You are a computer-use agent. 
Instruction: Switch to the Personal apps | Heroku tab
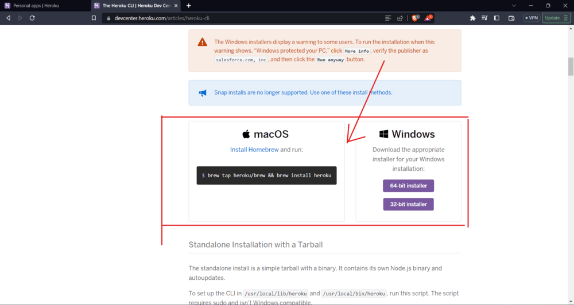[x=45, y=6]
